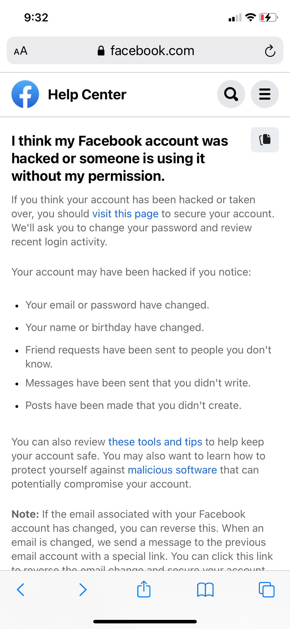Reload the page with refresh icon
This screenshot has width=290, height=629.
270,51
